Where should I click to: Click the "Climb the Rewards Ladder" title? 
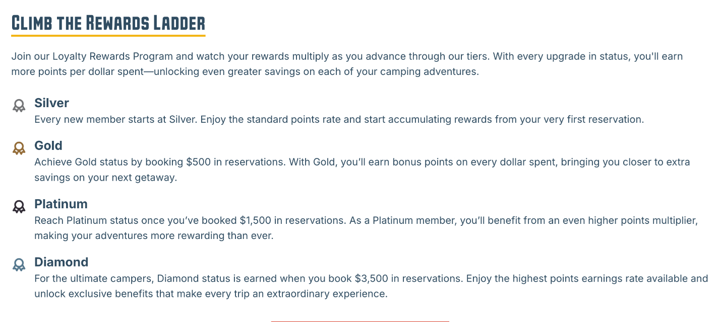[108, 23]
